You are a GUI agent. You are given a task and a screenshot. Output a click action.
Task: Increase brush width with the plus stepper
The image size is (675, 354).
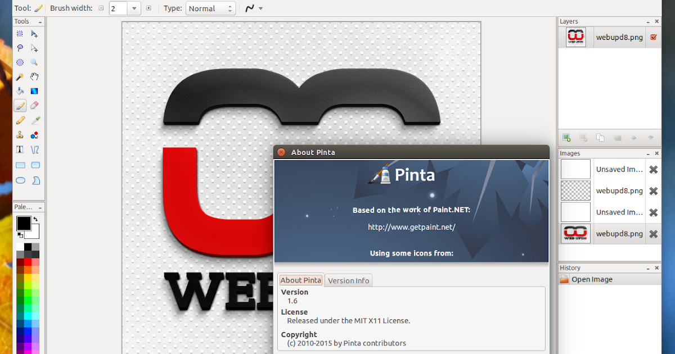148,8
